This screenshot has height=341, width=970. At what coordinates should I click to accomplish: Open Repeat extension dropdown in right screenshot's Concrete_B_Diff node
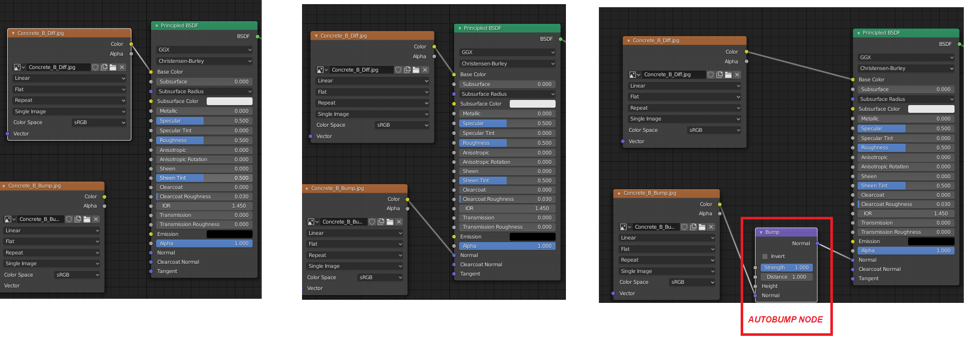[685, 108]
